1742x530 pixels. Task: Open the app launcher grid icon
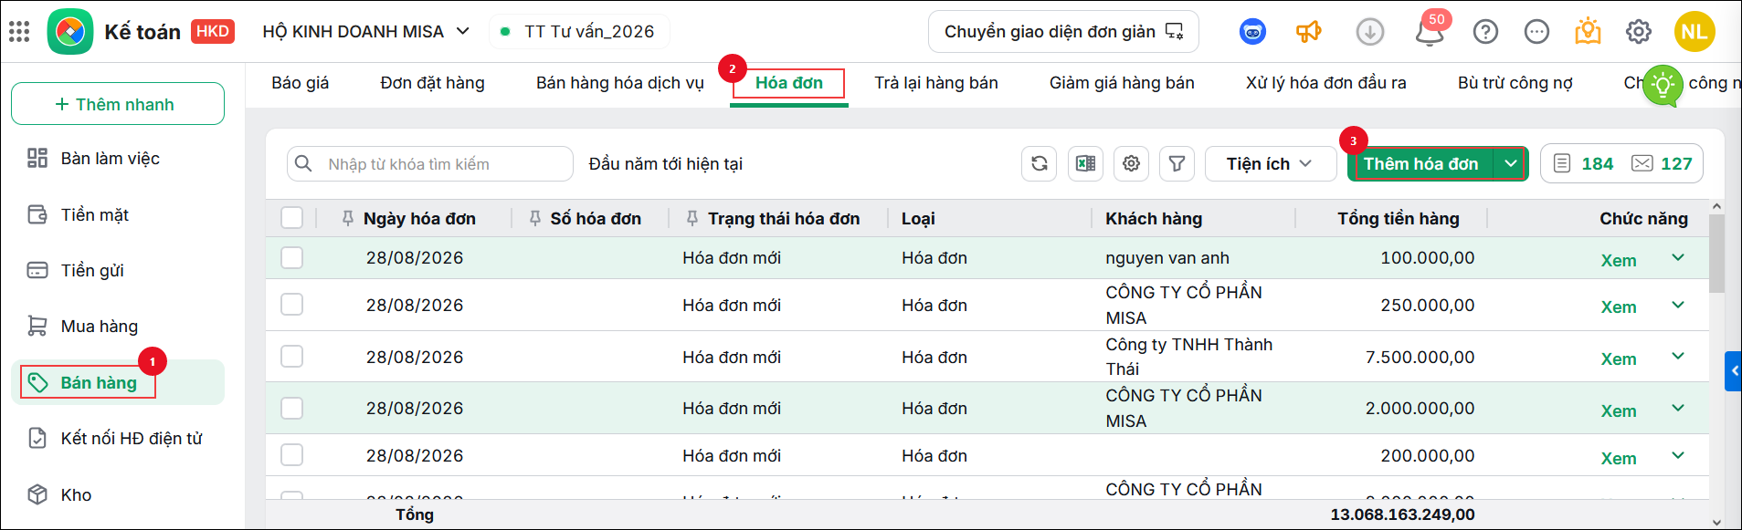pos(19,32)
